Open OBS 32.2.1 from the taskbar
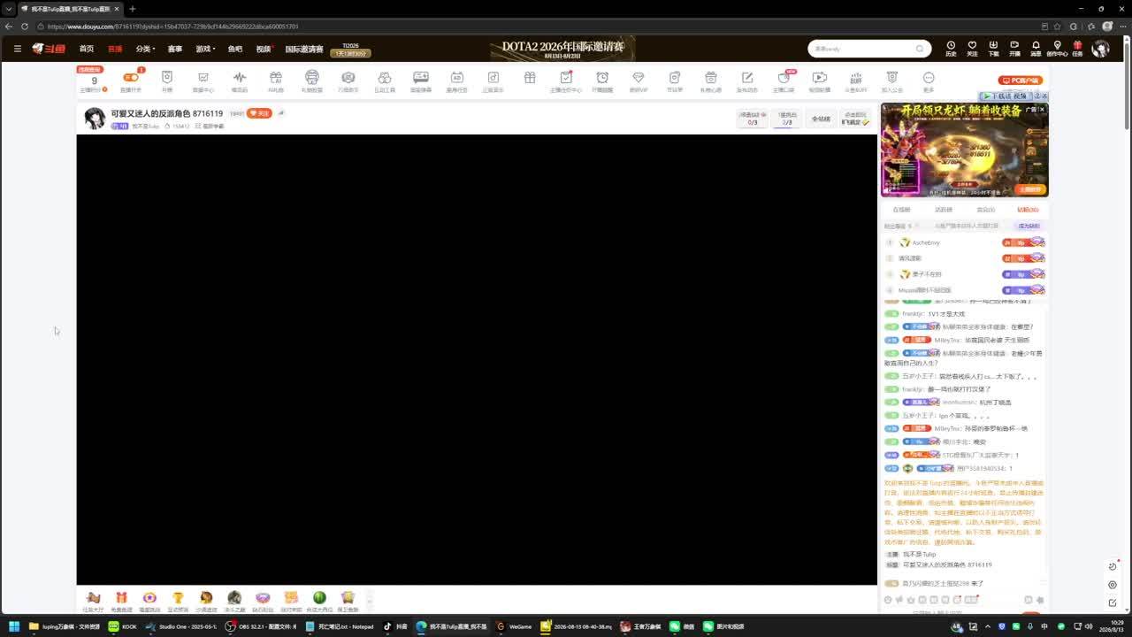1132x637 pixels. pyautogui.click(x=263, y=626)
